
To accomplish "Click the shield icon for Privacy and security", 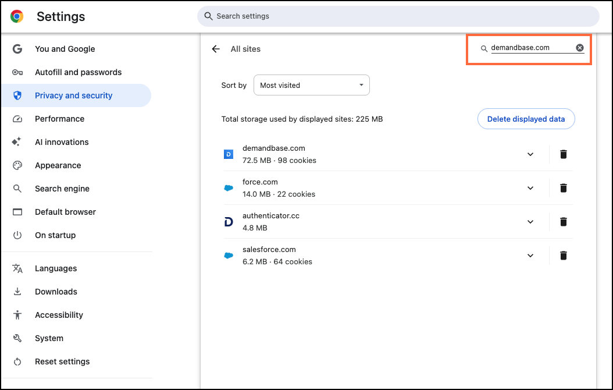I will (17, 95).
